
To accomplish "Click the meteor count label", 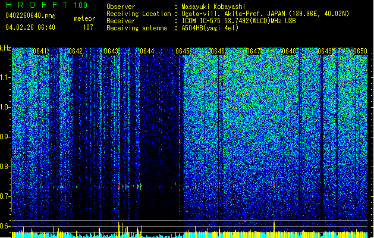I will pos(84,18).
